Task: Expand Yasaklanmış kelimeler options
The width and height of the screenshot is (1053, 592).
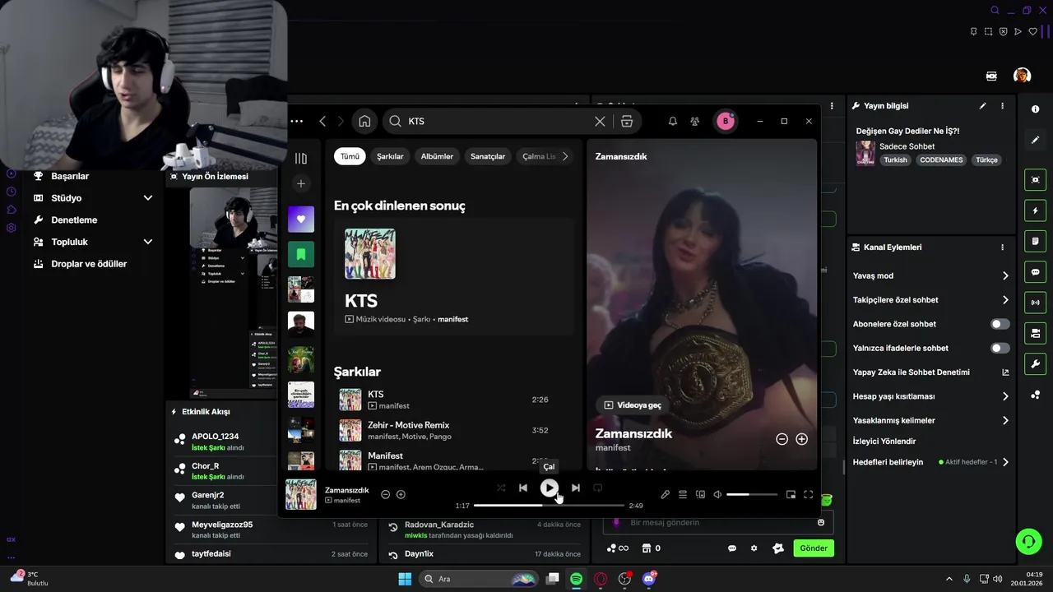Action: pos(1005,420)
